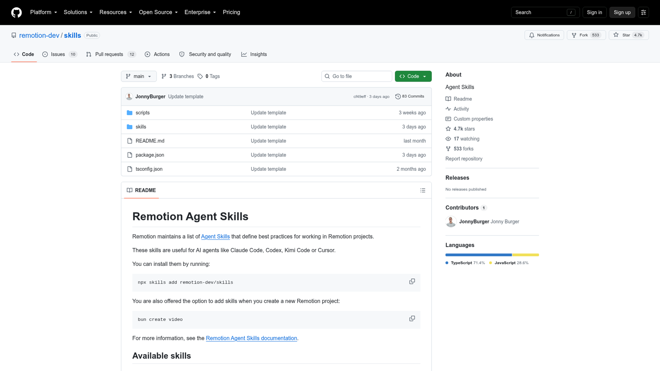The height and width of the screenshot is (371, 660).
Task: Open the Pricing page
Action: pyautogui.click(x=231, y=13)
